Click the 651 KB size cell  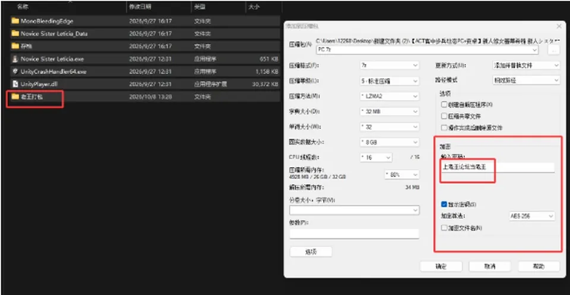pyautogui.click(x=269, y=59)
